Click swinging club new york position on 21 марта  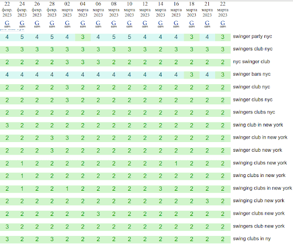click(207, 201)
